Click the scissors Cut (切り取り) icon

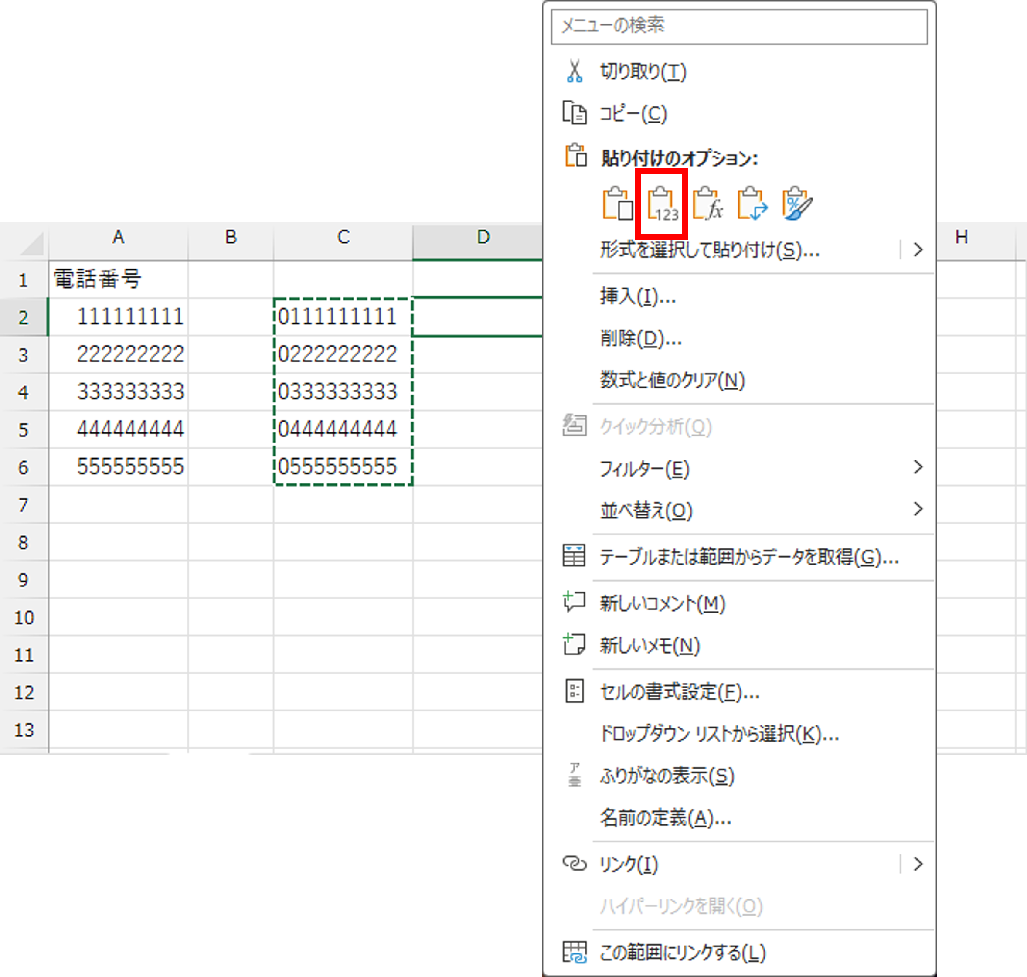574,71
